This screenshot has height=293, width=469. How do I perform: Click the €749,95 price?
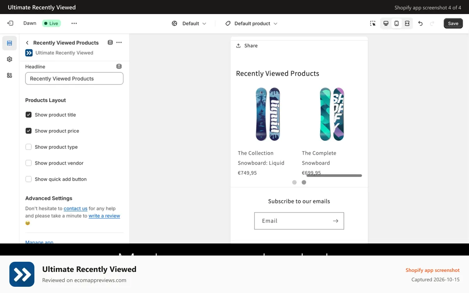click(x=247, y=173)
